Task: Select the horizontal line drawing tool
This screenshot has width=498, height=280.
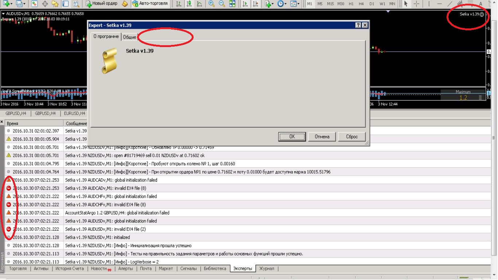Action: 439,4
